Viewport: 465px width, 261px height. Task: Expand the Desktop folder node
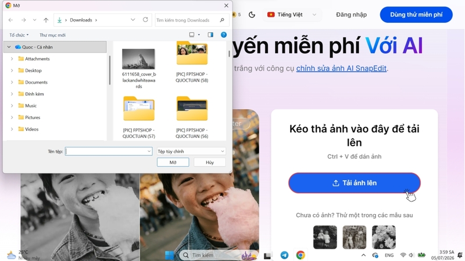click(12, 70)
